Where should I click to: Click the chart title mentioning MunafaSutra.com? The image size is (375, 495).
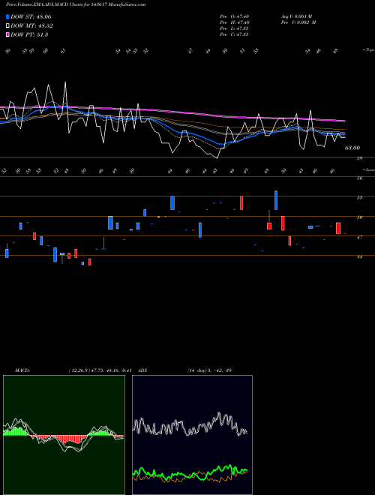76,4
